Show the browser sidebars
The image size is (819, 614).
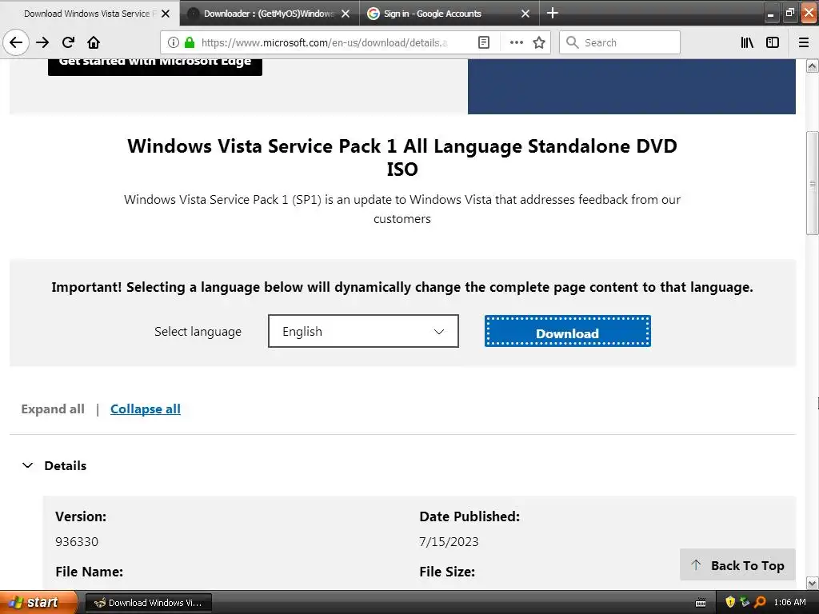(x=773, y=42)
